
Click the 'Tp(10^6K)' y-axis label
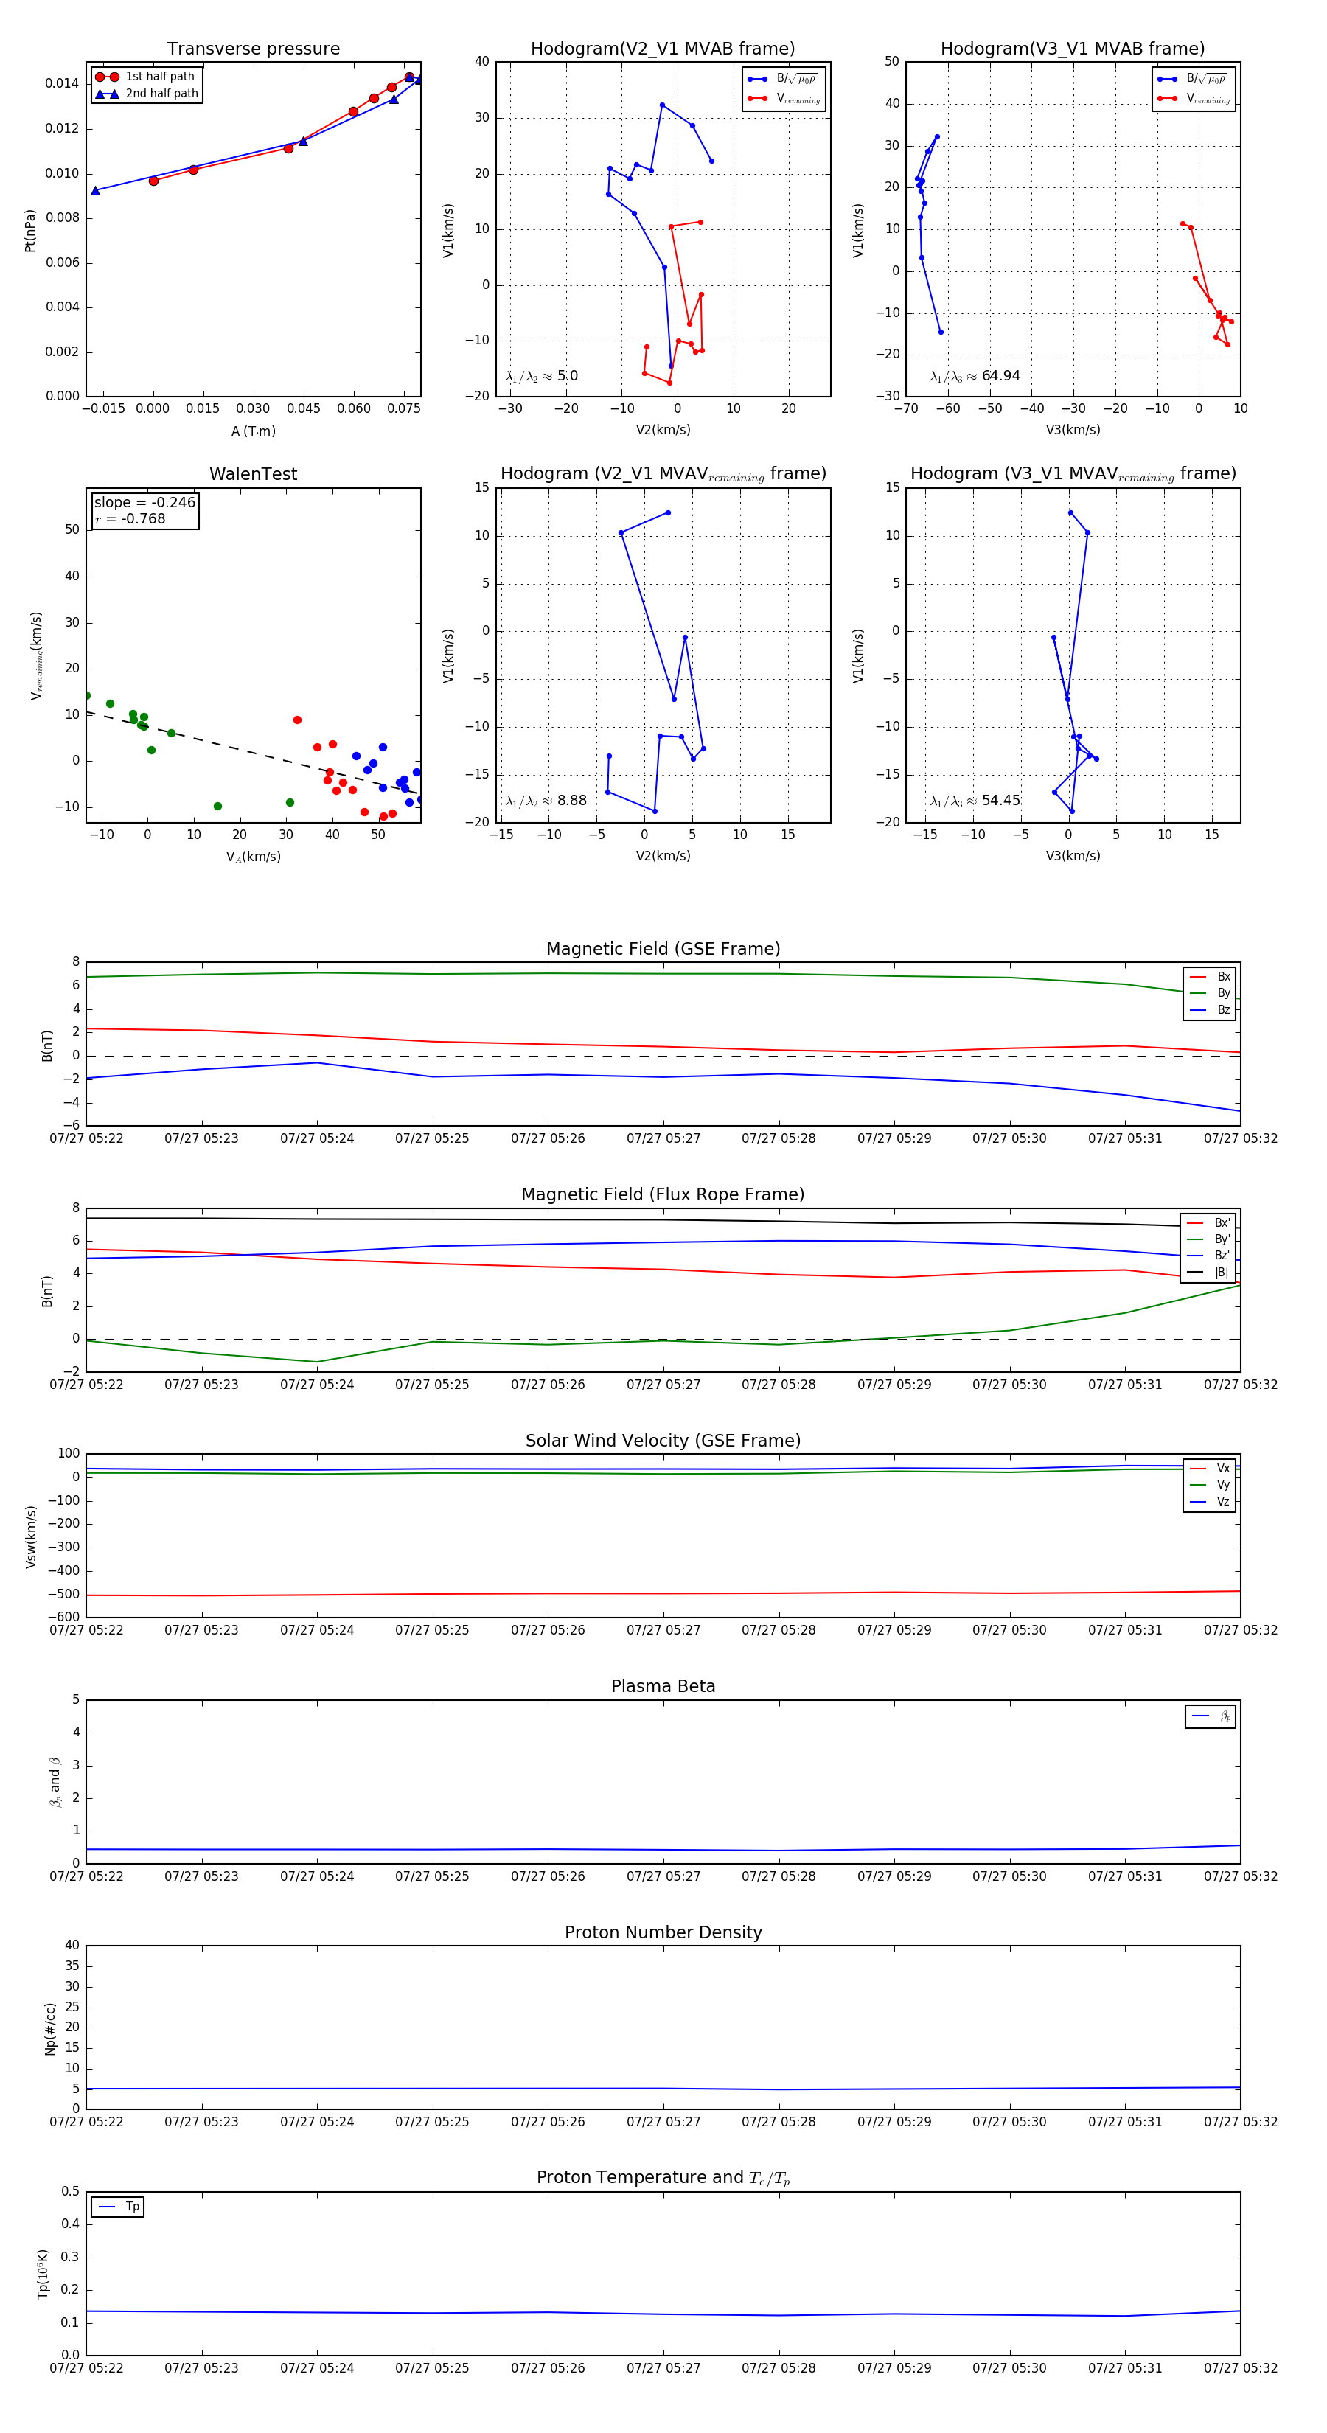pos(43,2274)
